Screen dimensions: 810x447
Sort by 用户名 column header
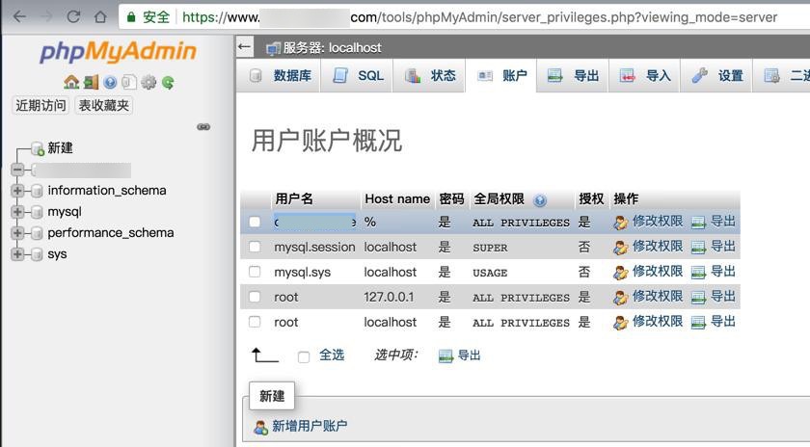294,198
